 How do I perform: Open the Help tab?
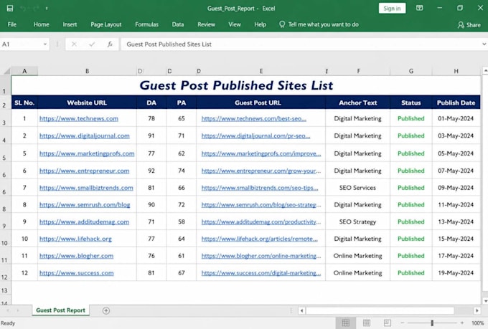(x=260, y=24)
